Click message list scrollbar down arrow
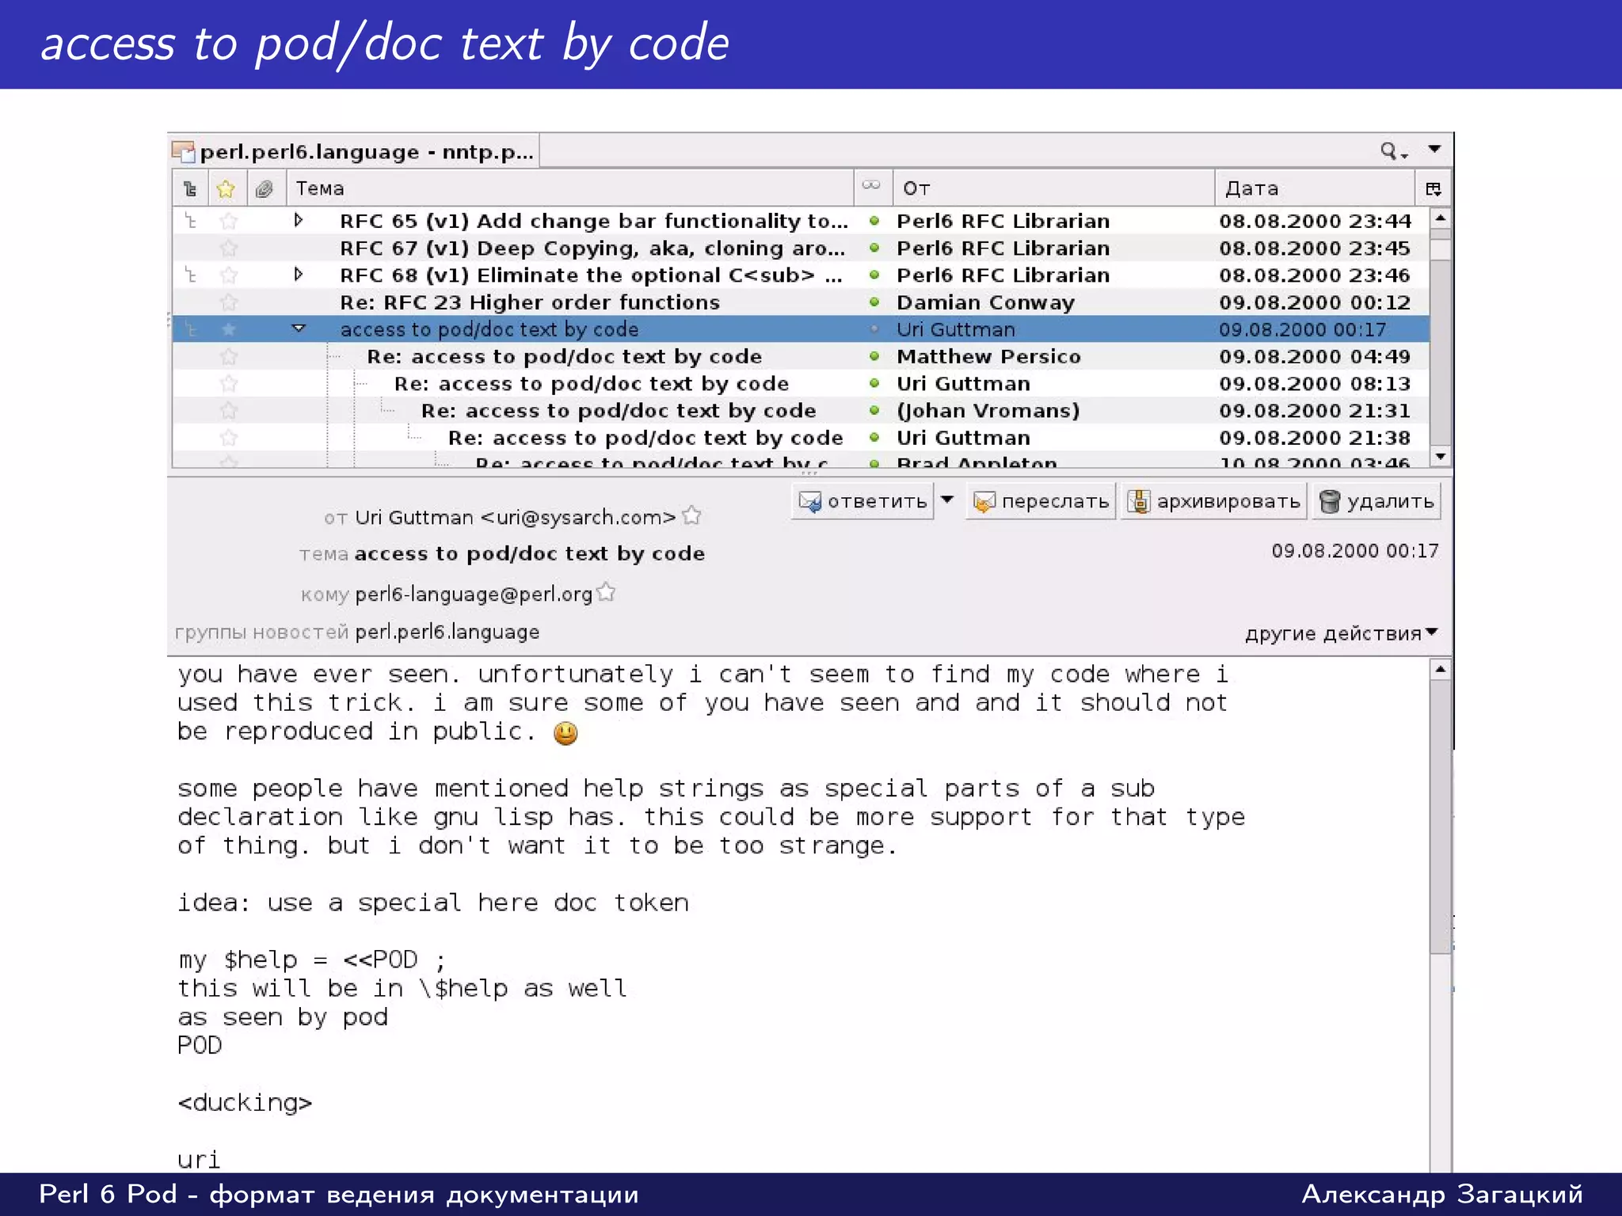The height and width of the screenshot is (1216, 1622). (1441, 457)
